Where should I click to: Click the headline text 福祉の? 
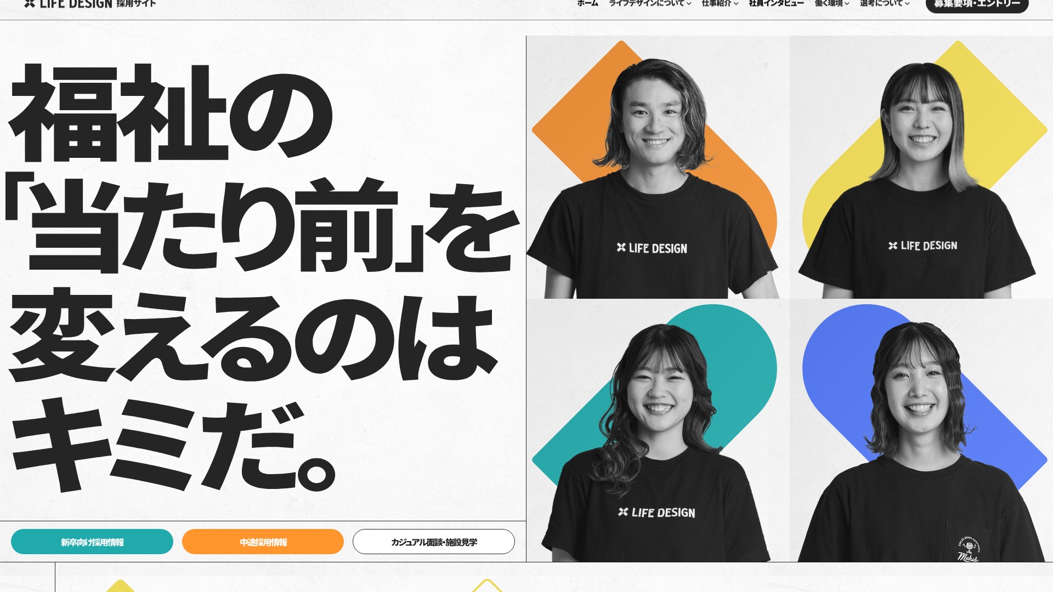[x=170, y=112]
